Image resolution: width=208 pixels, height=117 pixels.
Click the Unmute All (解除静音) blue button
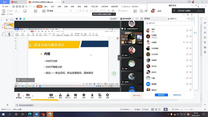coord(161,95)
